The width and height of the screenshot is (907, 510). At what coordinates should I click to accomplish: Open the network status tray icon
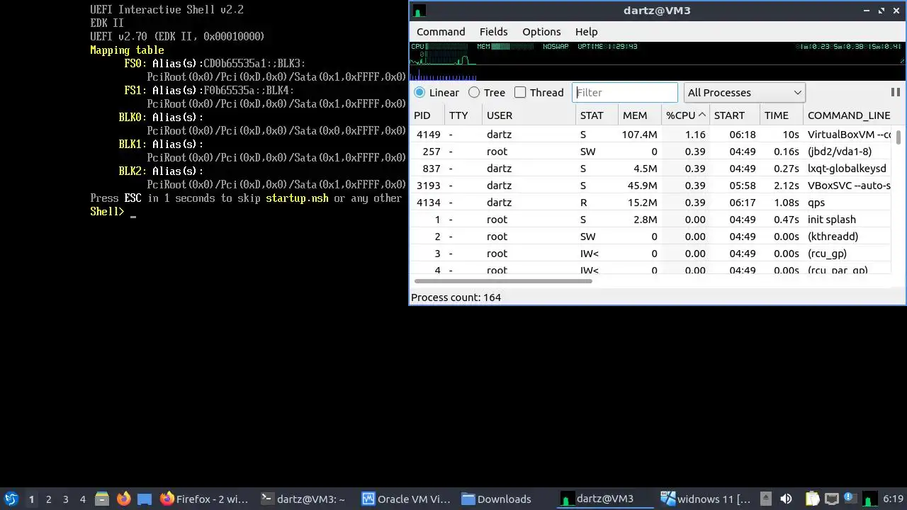coord(832,499)
